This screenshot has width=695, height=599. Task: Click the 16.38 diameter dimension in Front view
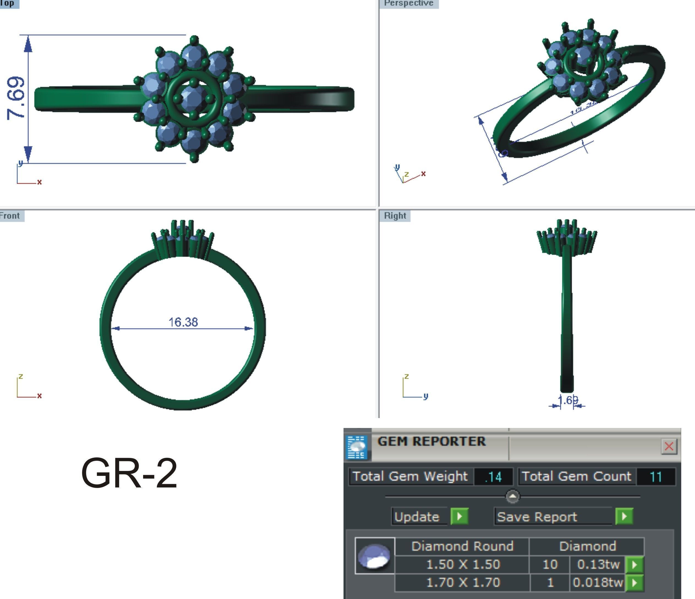coord(183,322)
